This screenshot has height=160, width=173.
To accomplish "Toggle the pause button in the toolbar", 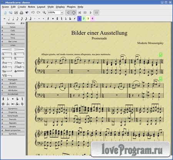I will tap(96, 13).
